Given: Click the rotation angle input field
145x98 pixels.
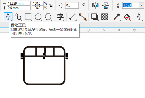Looking at the screenshot, I should (72, 5).
